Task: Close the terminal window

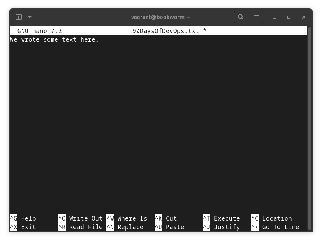Action: pyautogui.click(x=304, y=17)
